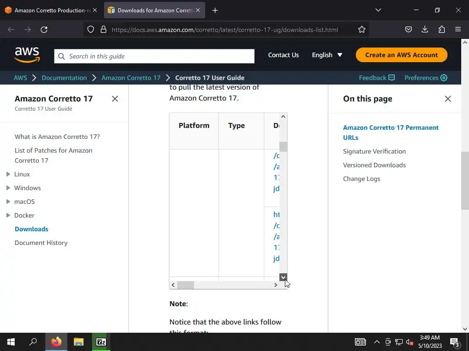The height and width of the screenshot is (351, 469).
Task: Go to the AWS breadcrumb link
Action: pyautogui.click(x=20, y=78)
